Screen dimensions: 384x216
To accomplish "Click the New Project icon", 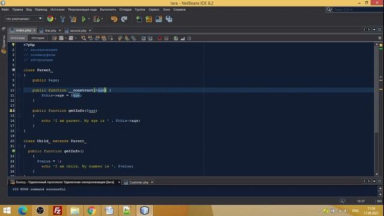I will pyautogui.click(x=149, y=19).
